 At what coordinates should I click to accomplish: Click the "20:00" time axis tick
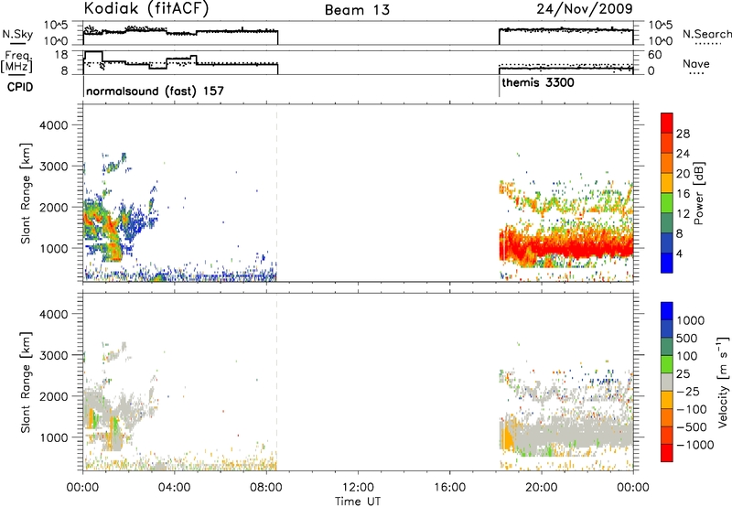542,488
